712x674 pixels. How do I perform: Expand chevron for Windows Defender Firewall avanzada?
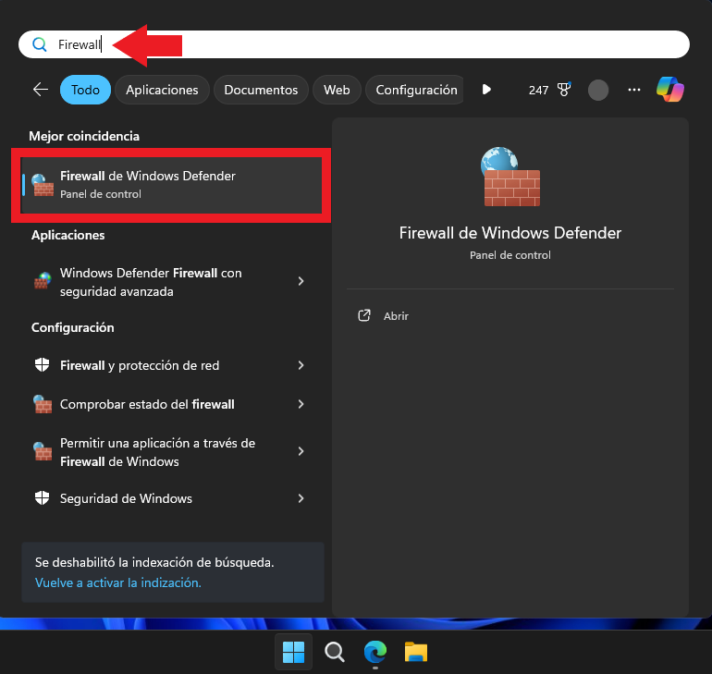click(x=301, y=281)
